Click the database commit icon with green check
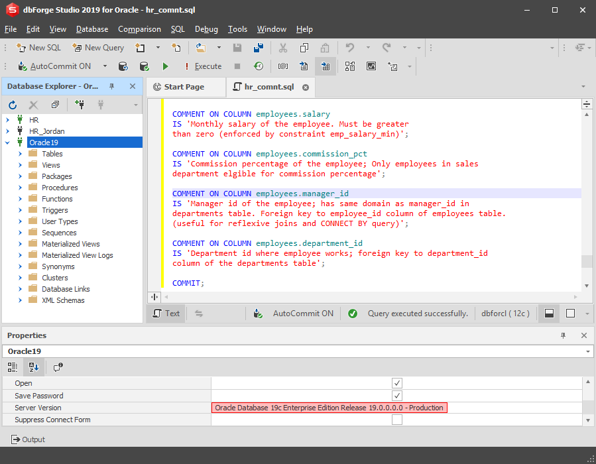The image size is (596, 464). click(144, 66)
